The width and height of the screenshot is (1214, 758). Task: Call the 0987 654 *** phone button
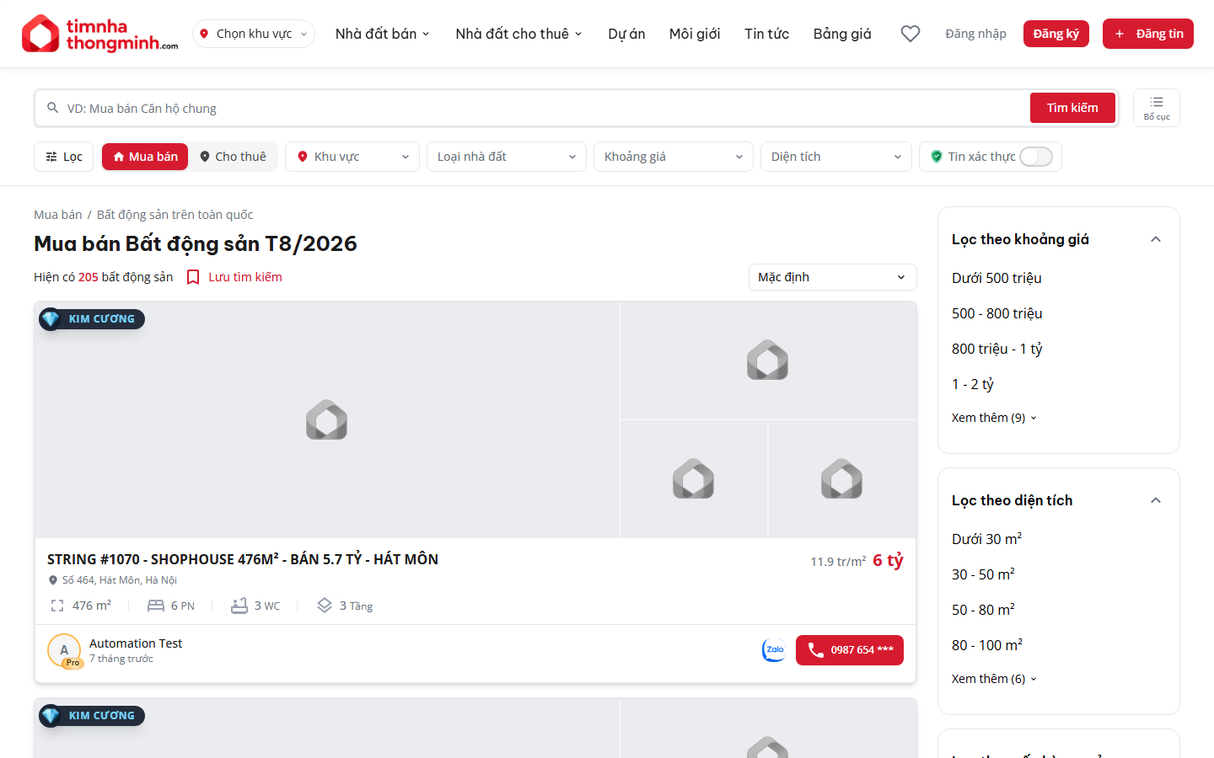850,650
